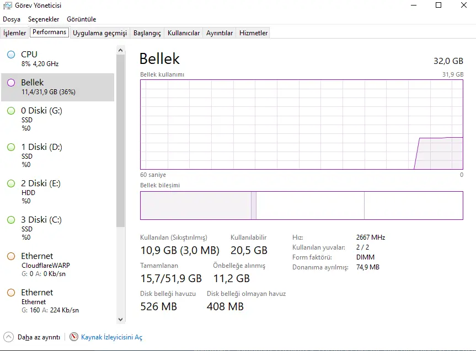This screenshot has width=476, height=351.
Task: Click the 20,5 GB available value
Action: (x=249, y=250)
